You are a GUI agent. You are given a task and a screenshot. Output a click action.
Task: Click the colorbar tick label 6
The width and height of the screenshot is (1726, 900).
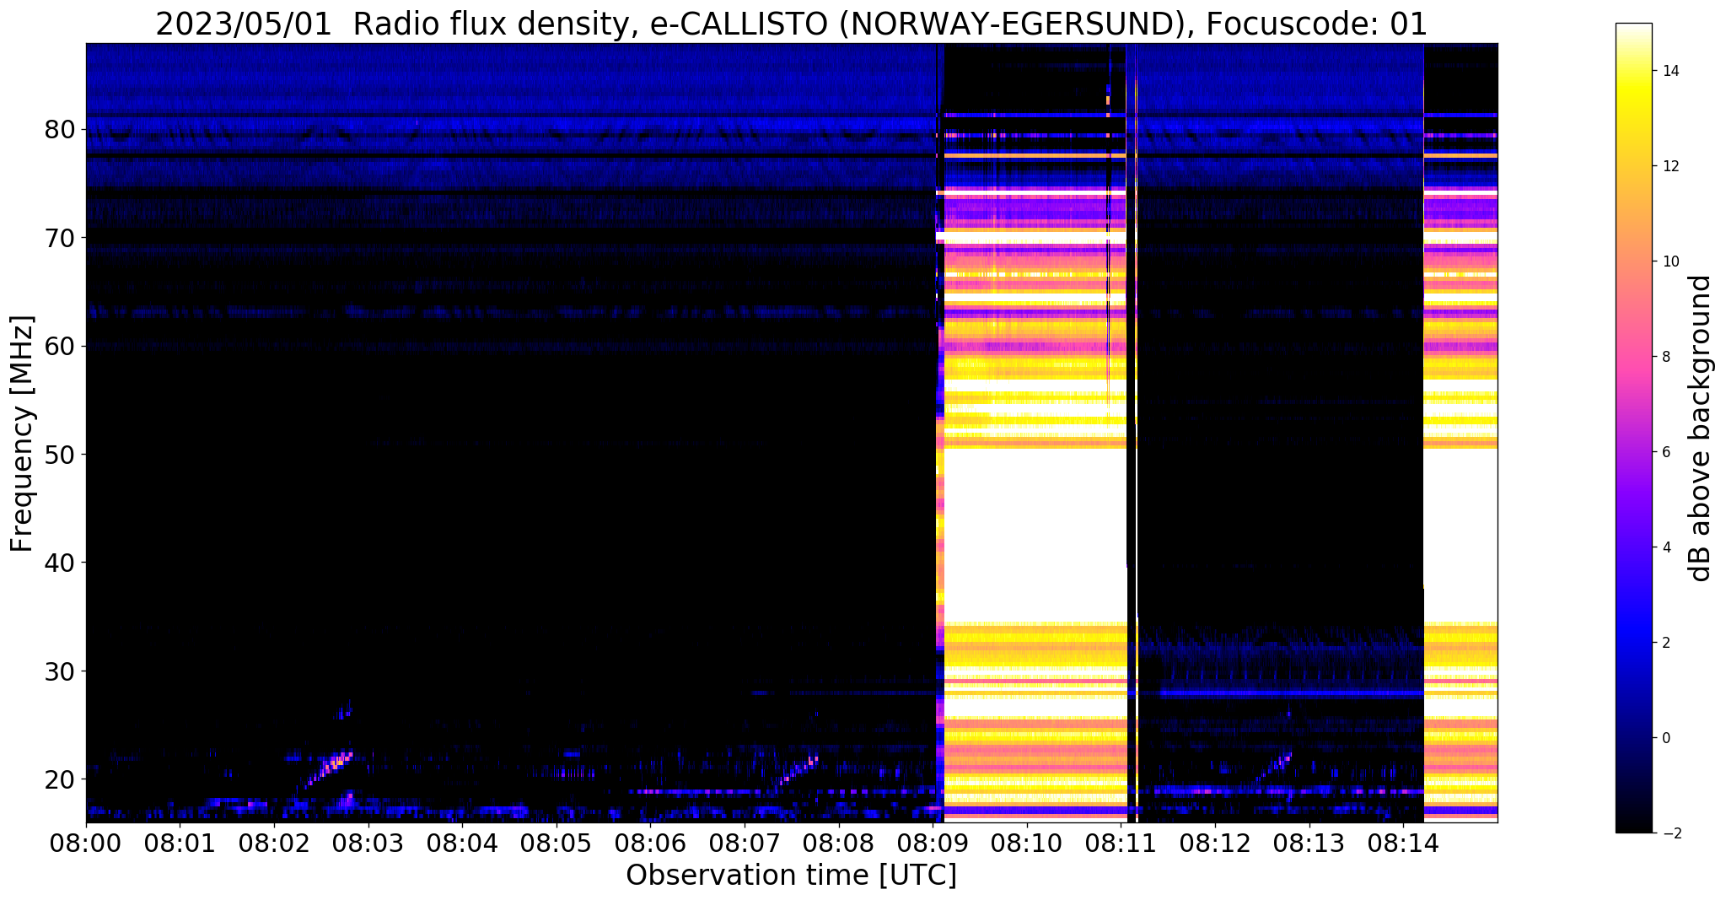[1666, 452]
